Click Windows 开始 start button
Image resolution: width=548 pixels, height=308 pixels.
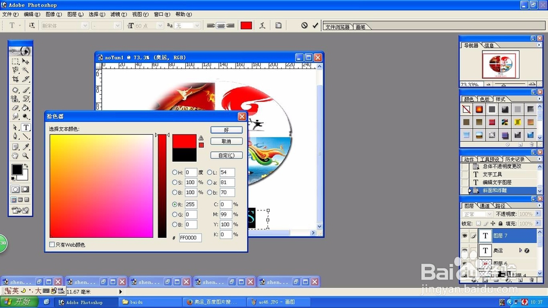(x=20, y=302)
